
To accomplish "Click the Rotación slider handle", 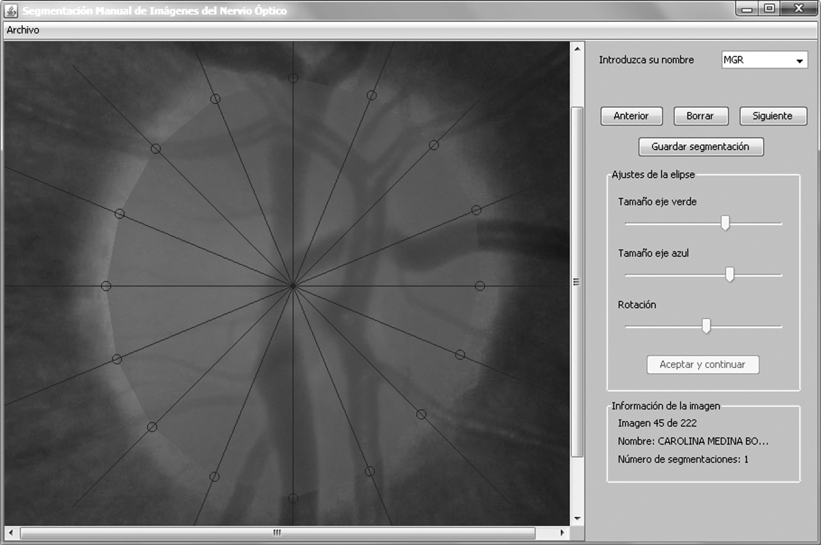I will (x=706, y=326).
